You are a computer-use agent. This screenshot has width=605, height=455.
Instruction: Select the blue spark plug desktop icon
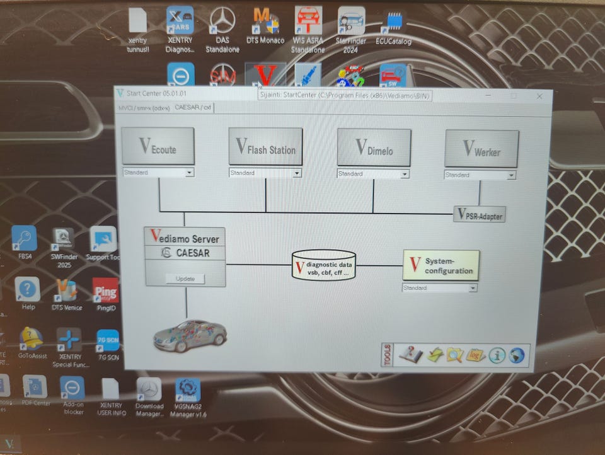308,75
